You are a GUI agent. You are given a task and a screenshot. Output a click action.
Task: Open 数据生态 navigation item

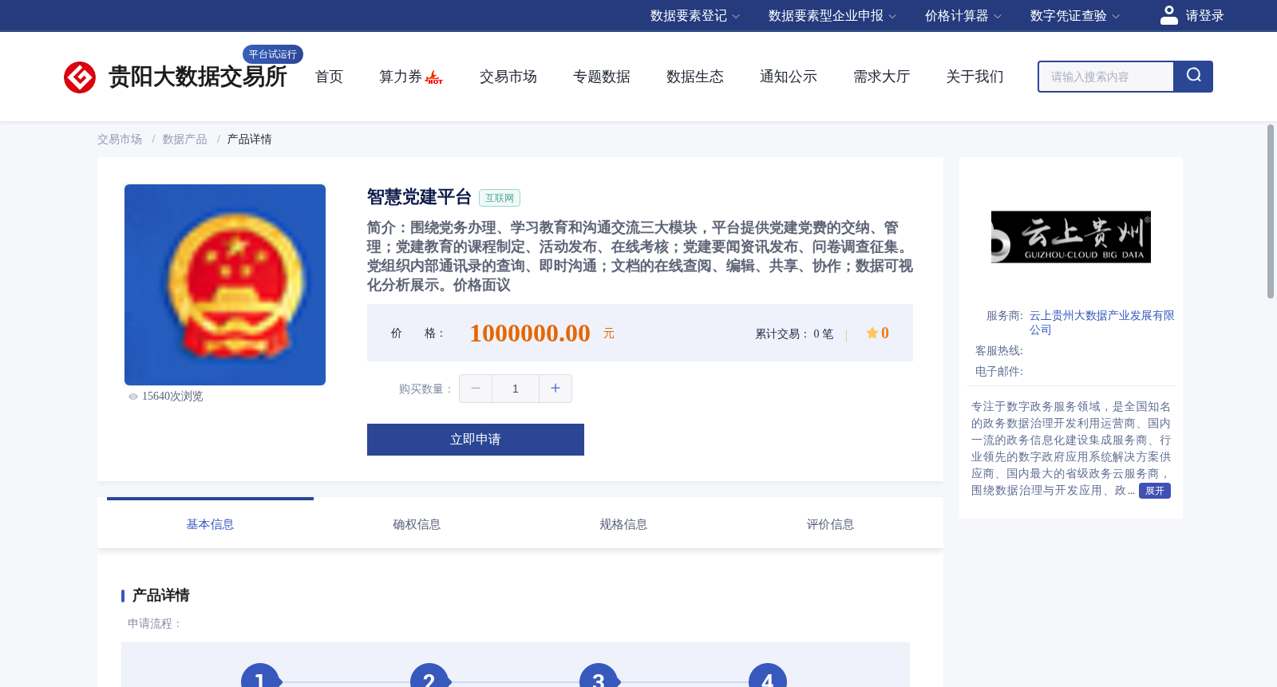tap(695, 77)
